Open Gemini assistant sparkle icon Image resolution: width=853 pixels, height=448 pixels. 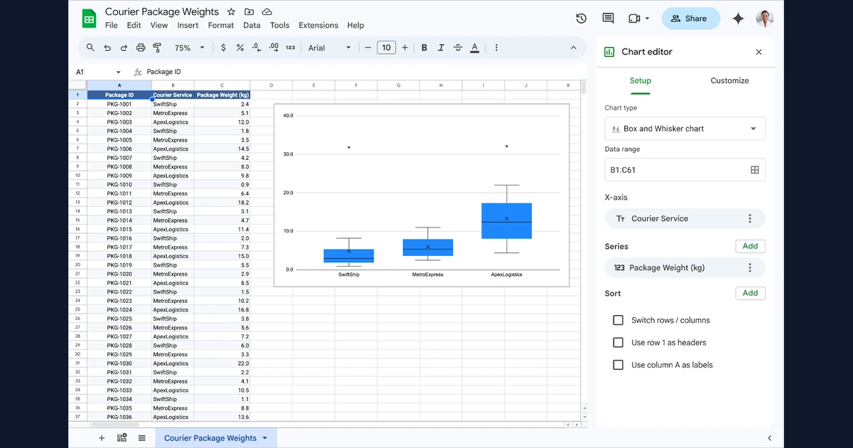(x=738, y=18)
